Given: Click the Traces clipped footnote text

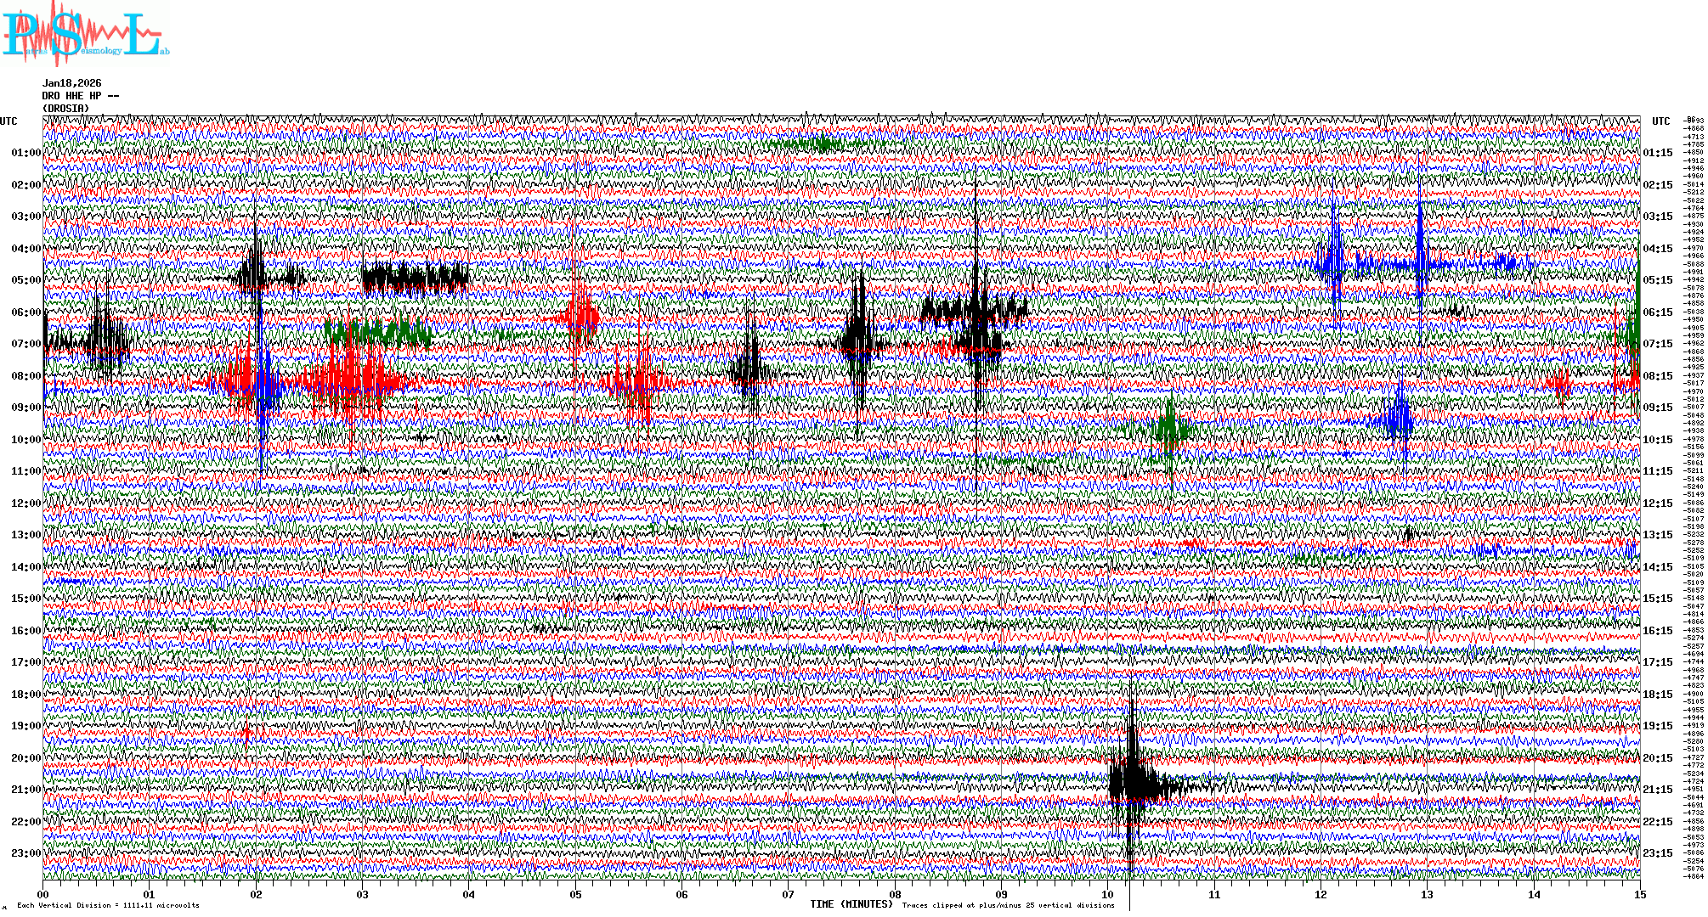Looking at the screenshot, I should [x=1008, y=905].
